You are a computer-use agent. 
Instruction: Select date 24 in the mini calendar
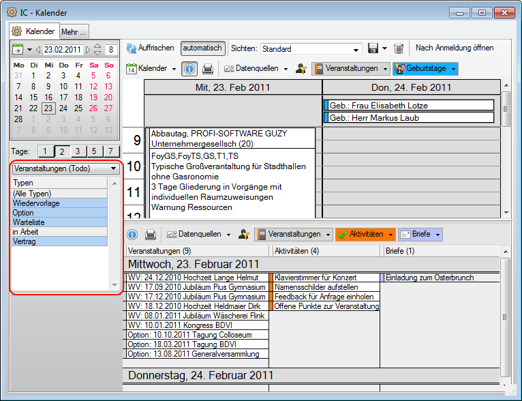click(63, 108)
